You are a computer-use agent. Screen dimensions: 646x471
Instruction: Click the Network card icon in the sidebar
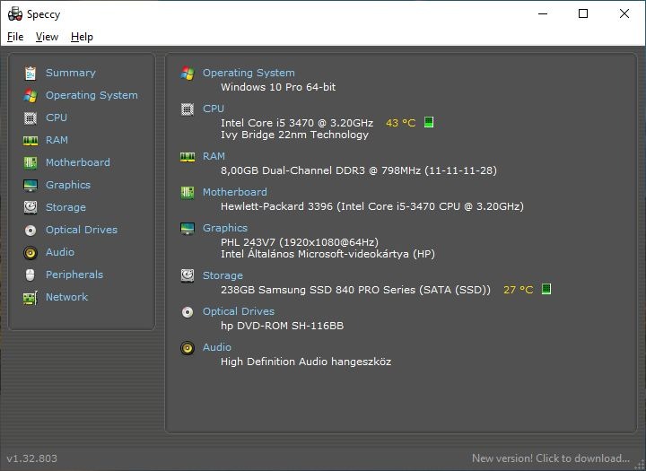pyautogui.click(x=31, y=298)
